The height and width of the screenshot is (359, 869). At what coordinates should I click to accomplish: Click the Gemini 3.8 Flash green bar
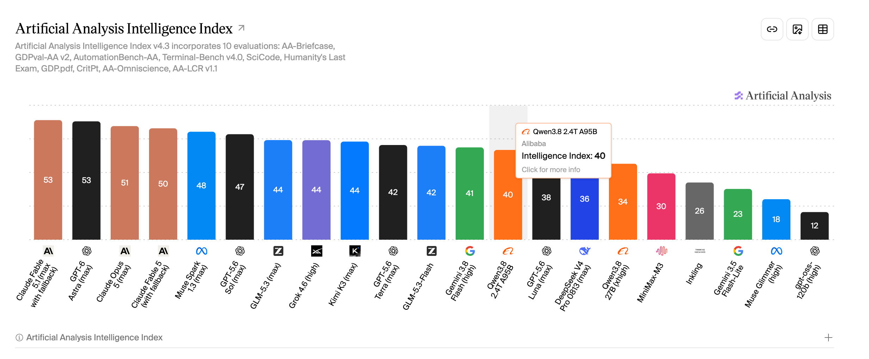[470, 194]
